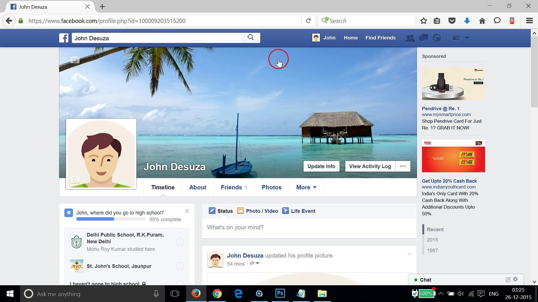Open Firefox hamburger menu
Screen dimensions: 538x302
pyautogui.click(x=529, y=21)
